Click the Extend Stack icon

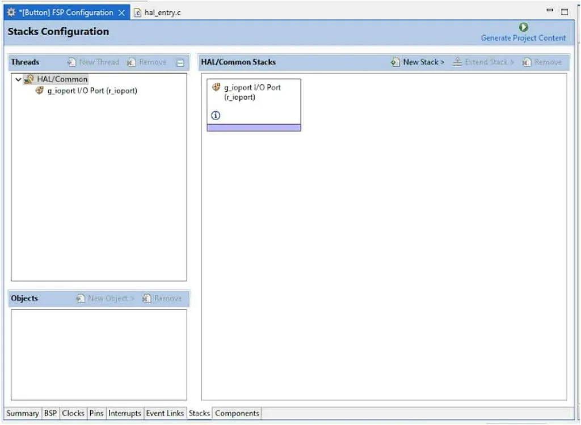457,62
